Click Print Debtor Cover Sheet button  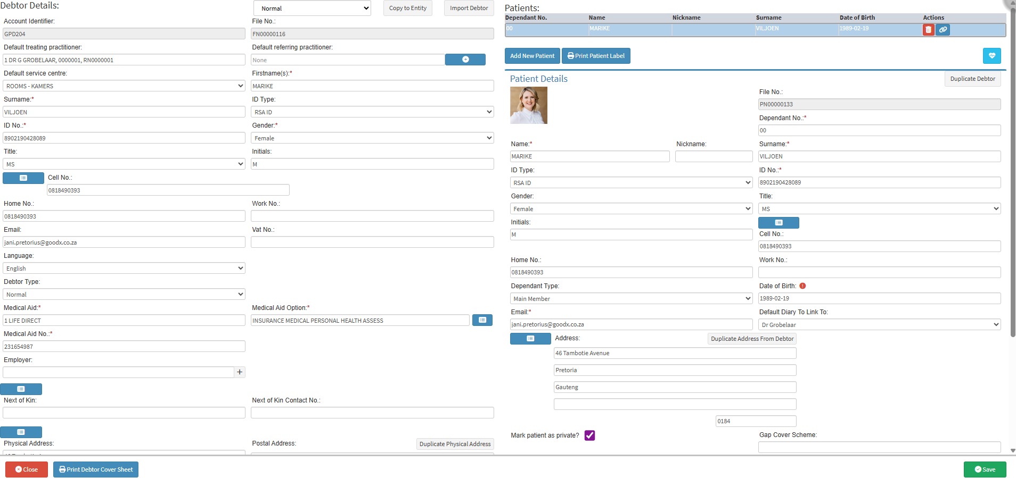tap(96, 469)
